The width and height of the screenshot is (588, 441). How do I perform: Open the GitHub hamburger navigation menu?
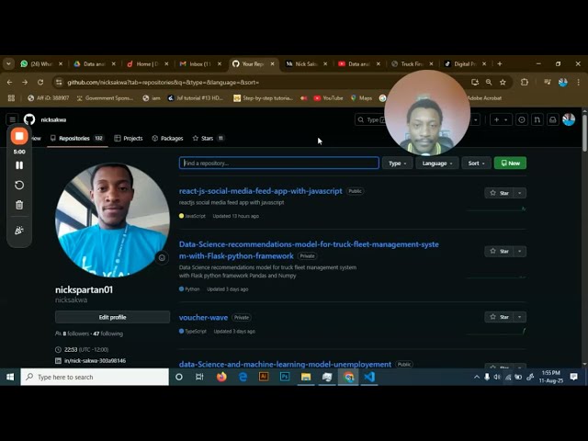[12, 119]
